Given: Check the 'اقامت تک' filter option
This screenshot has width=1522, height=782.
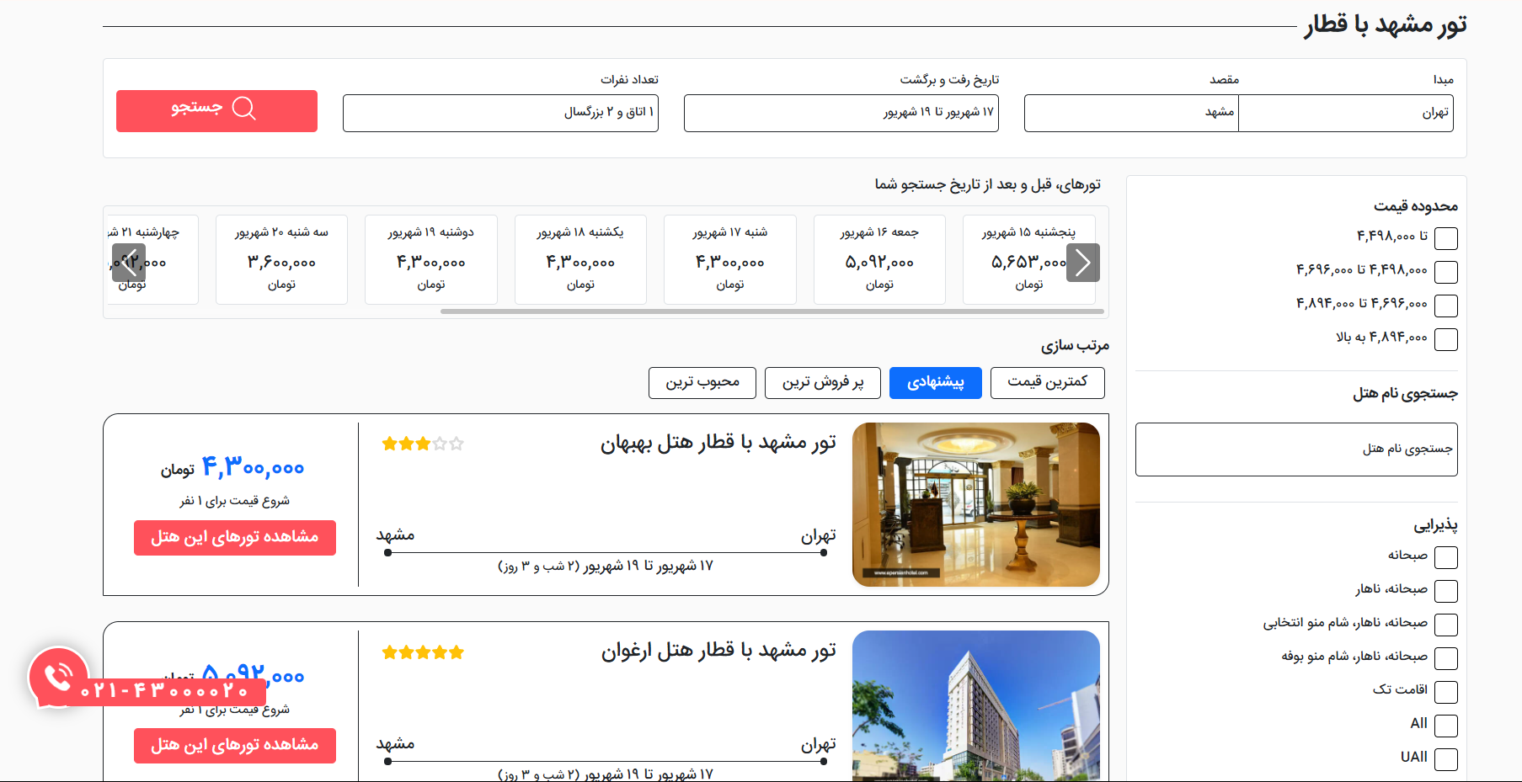Looking at the screenshot, I should pyautogui.click(x=1445, y=692).
